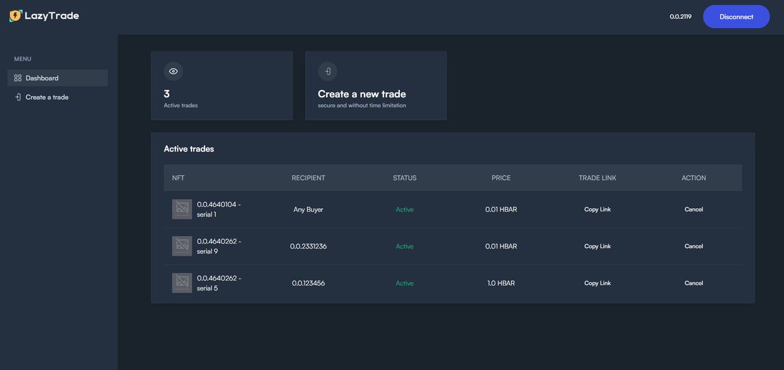Click the MENU label in sidebar
784x370 pixels.
pos(23,59)
